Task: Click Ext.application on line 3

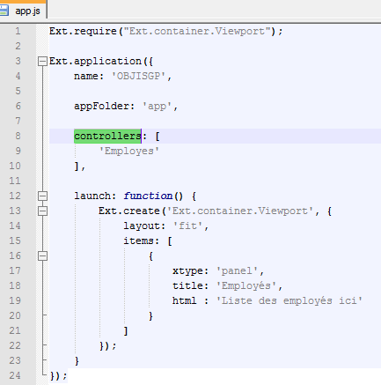Action: 95,61
